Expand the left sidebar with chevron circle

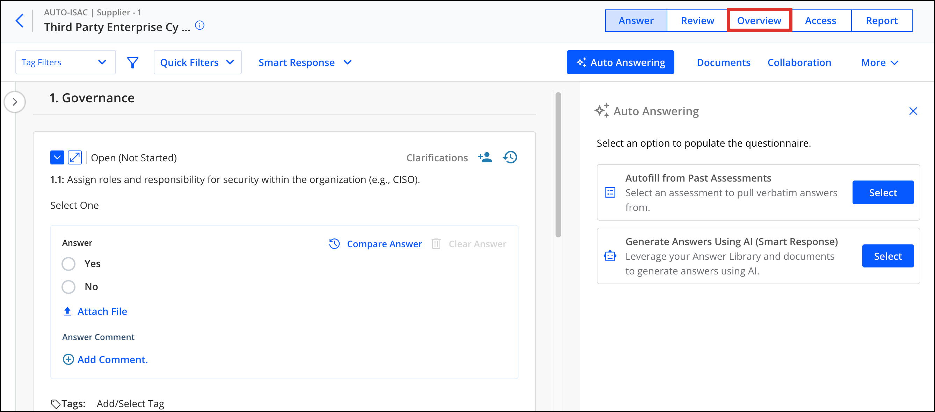[15, 102]
